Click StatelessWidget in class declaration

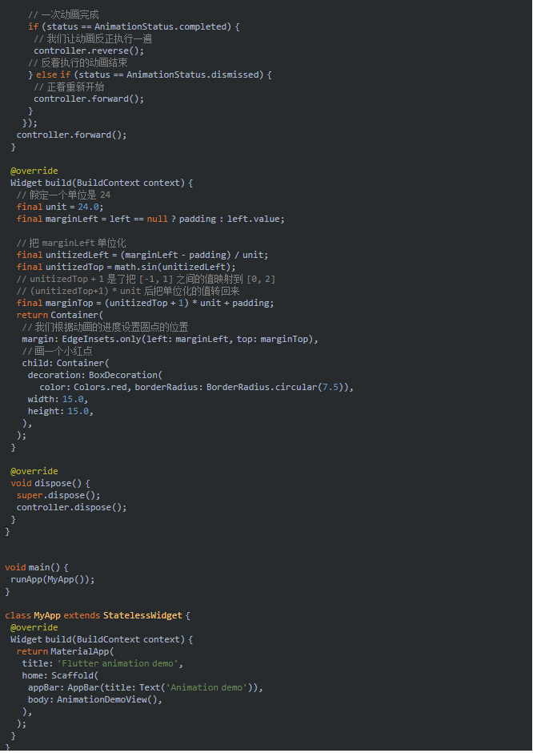pyautogui.click(x=142, y=615)
